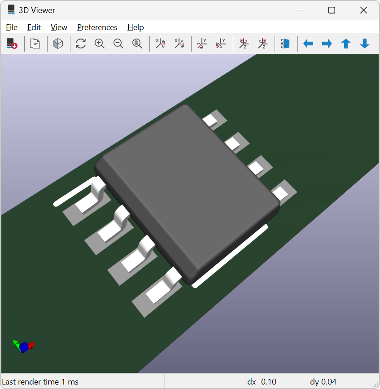This screenshot has width=380, height=389.
Task: Toggle raytracing render mode
Action: tap(58, 44)
